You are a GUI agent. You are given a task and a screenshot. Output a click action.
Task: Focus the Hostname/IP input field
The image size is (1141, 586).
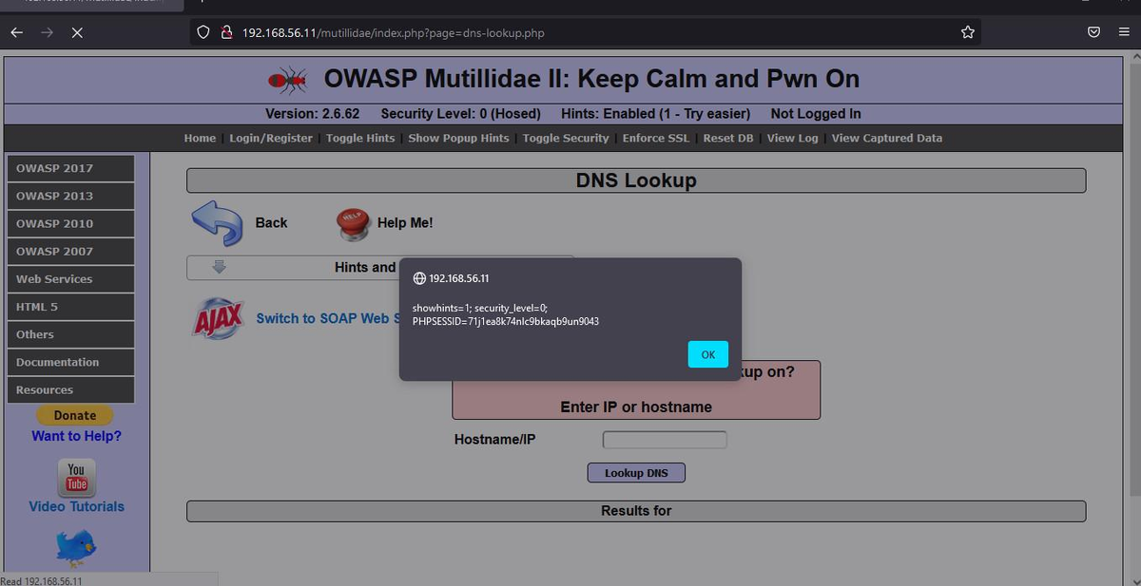pyautogui.click(x=665, y=440)
